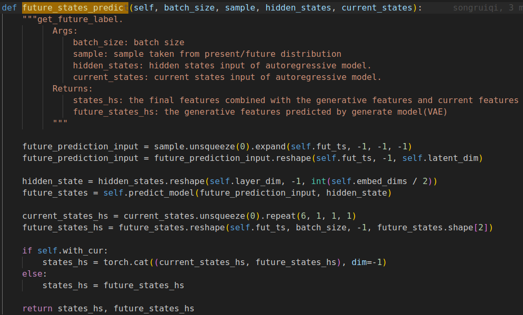Click the int builtin before self.embed_dims
Screen dimensions: 523x315
pos(318,181)
